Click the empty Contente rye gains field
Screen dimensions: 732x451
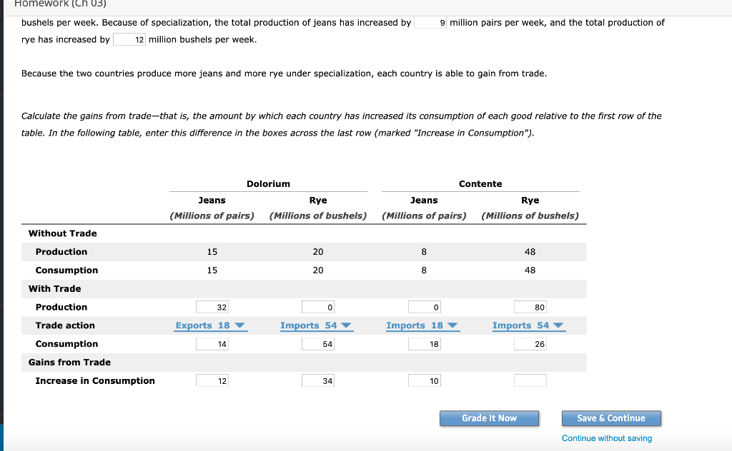[530, 380]
